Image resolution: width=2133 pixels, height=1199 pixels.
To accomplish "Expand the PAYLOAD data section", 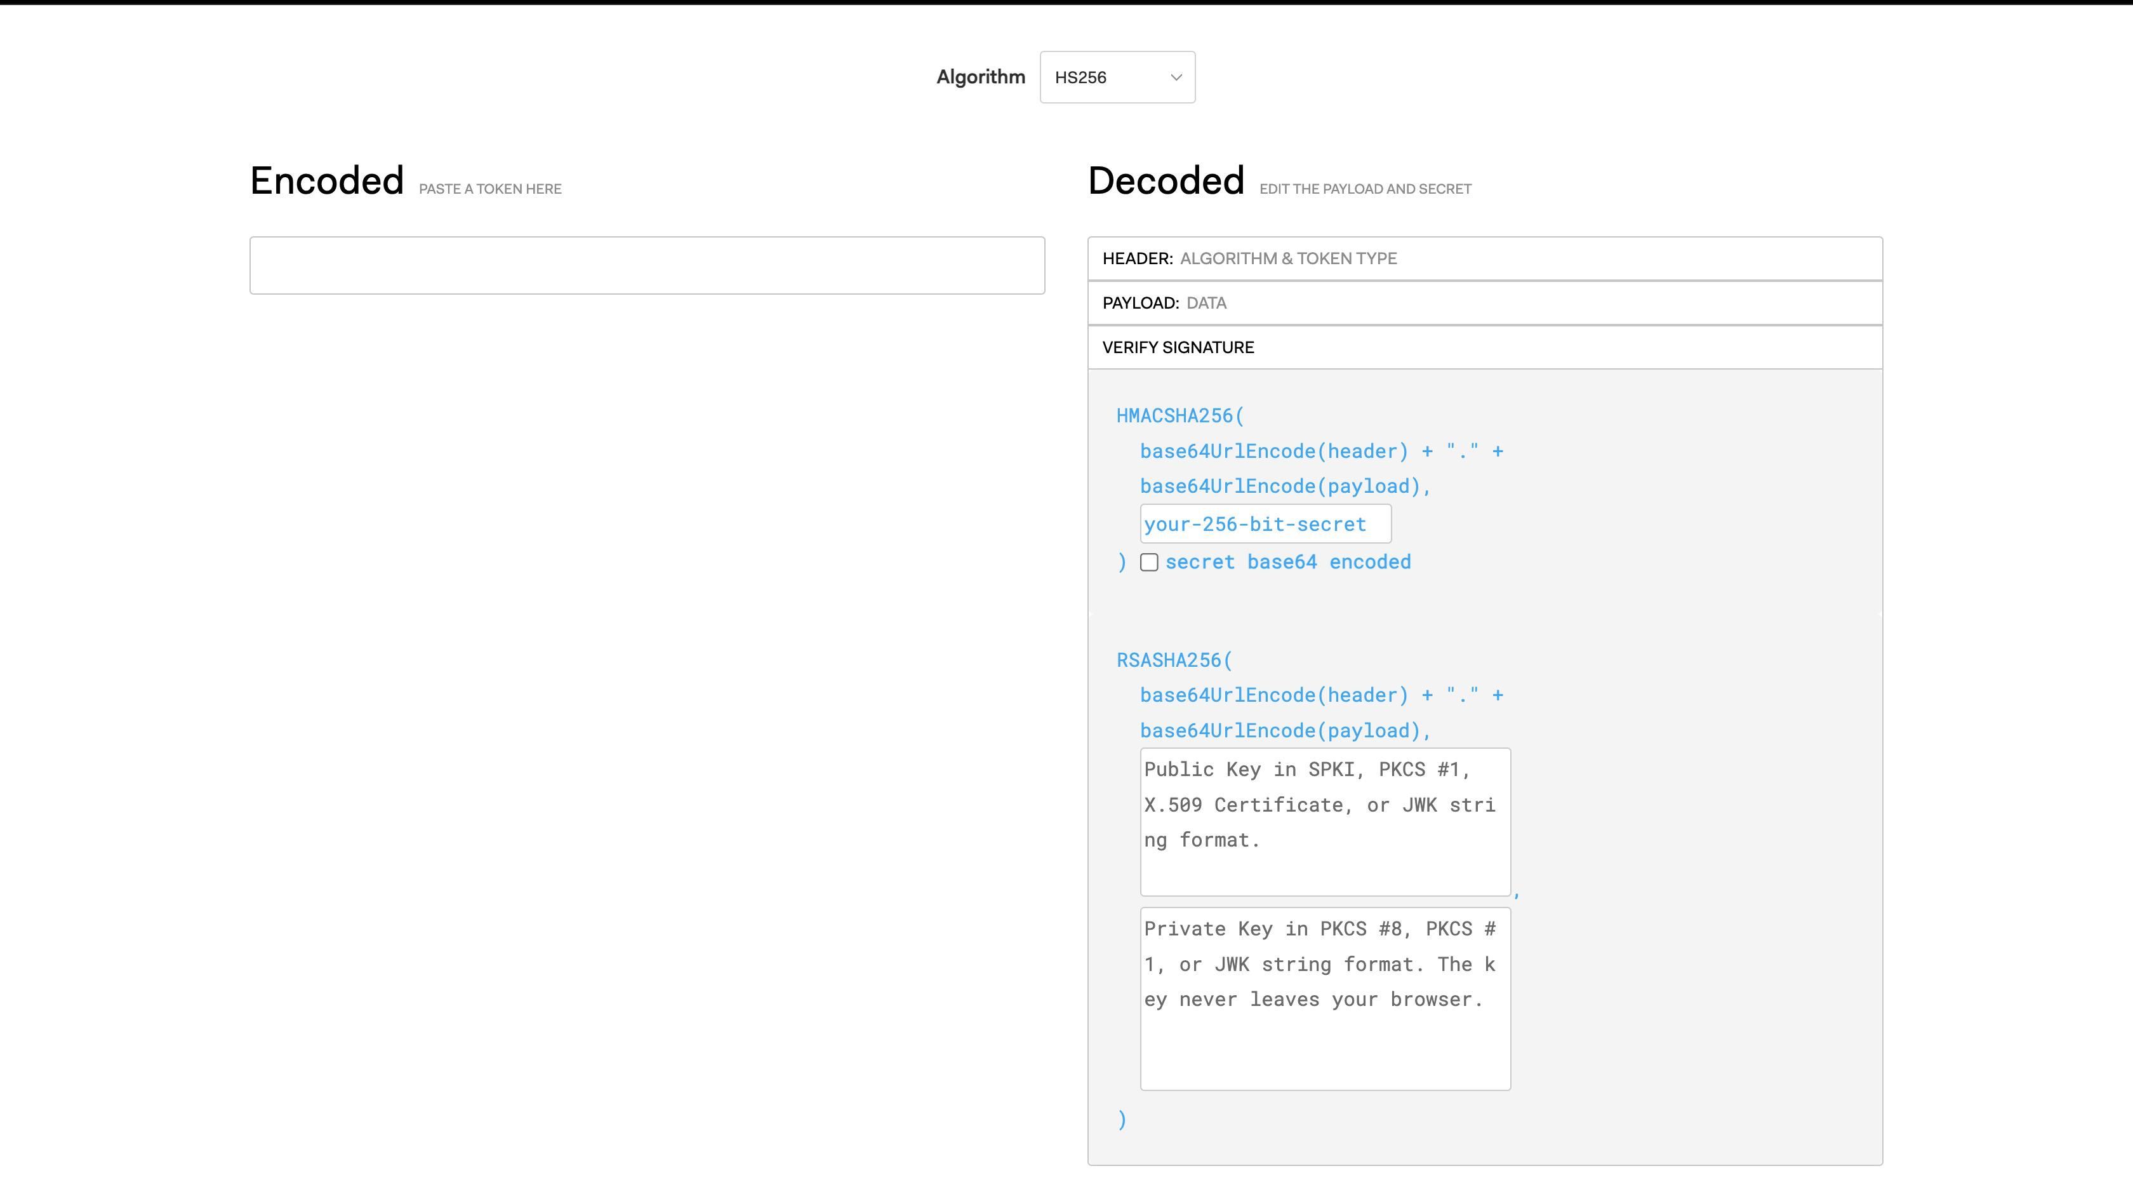I will [x=1485, y=302].
